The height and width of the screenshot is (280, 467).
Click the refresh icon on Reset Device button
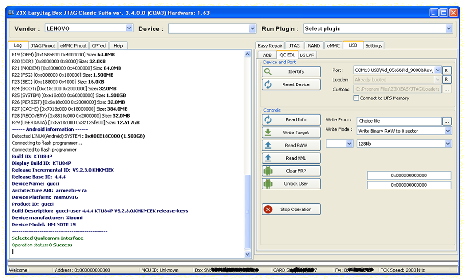[x=268, y=84]
